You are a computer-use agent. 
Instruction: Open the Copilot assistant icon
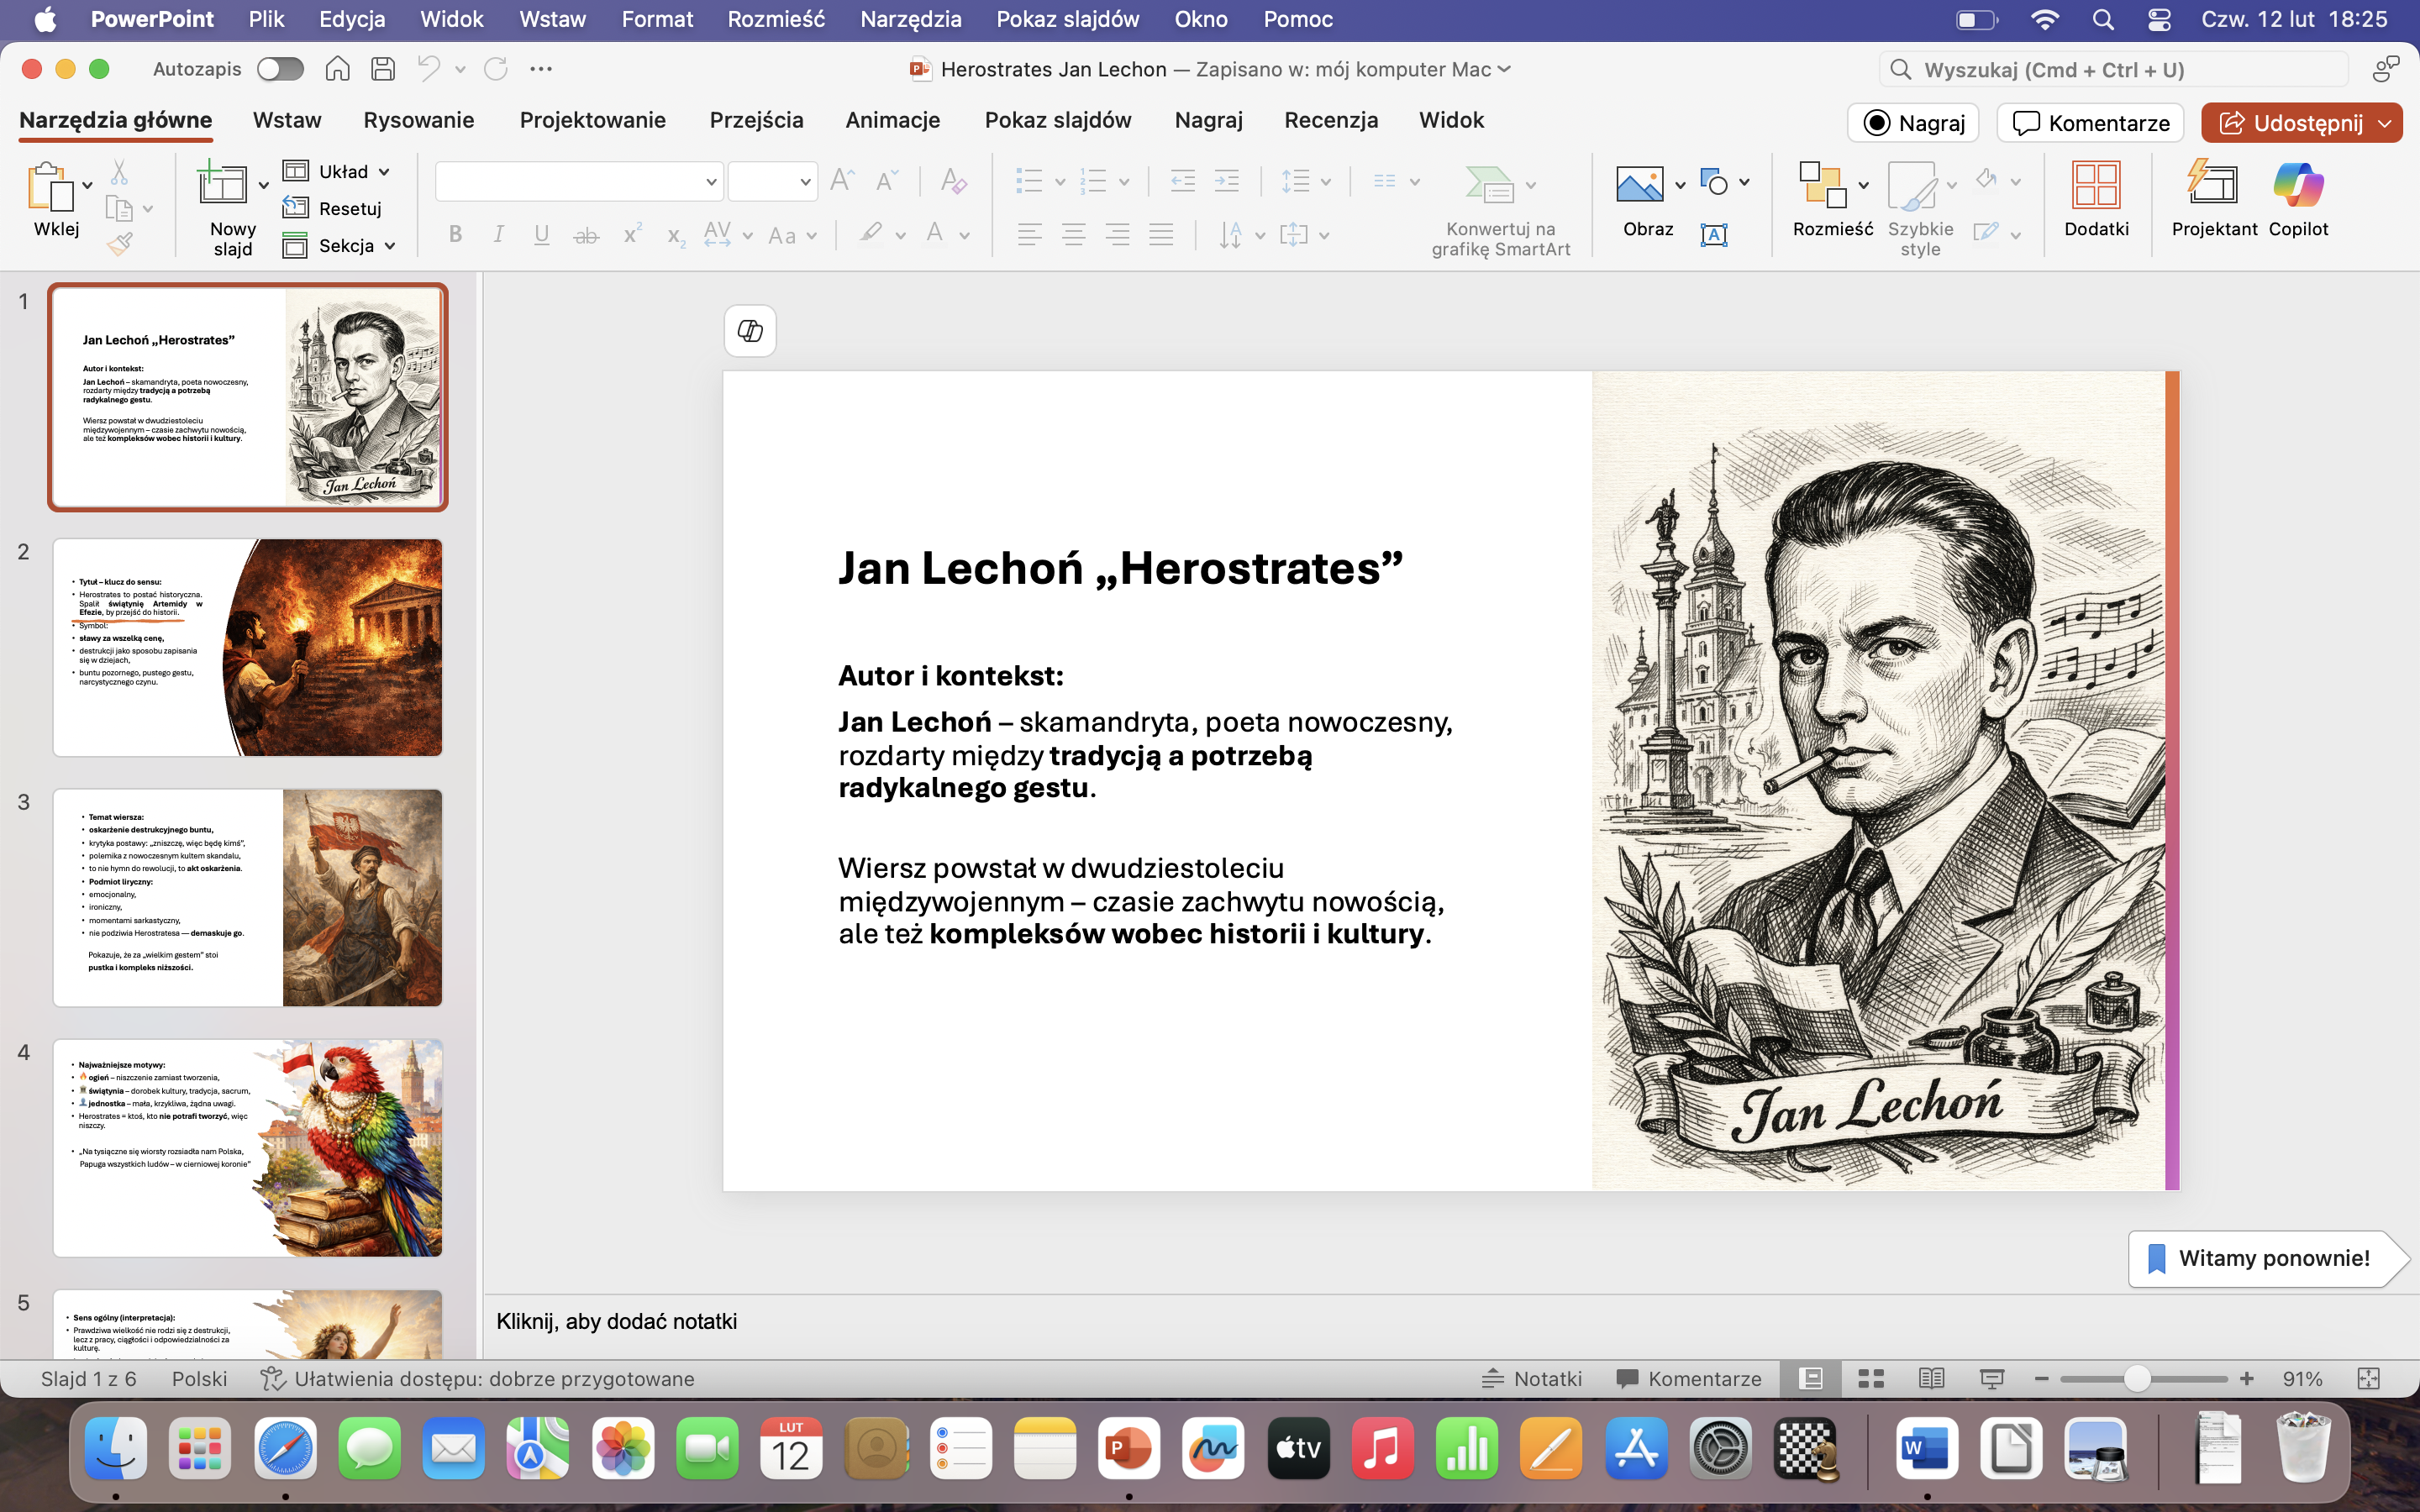pos(2297,186)
